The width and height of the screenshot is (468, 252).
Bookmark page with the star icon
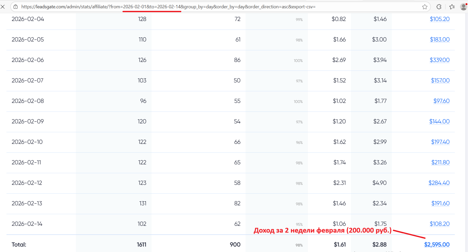(x=425, y=7)
